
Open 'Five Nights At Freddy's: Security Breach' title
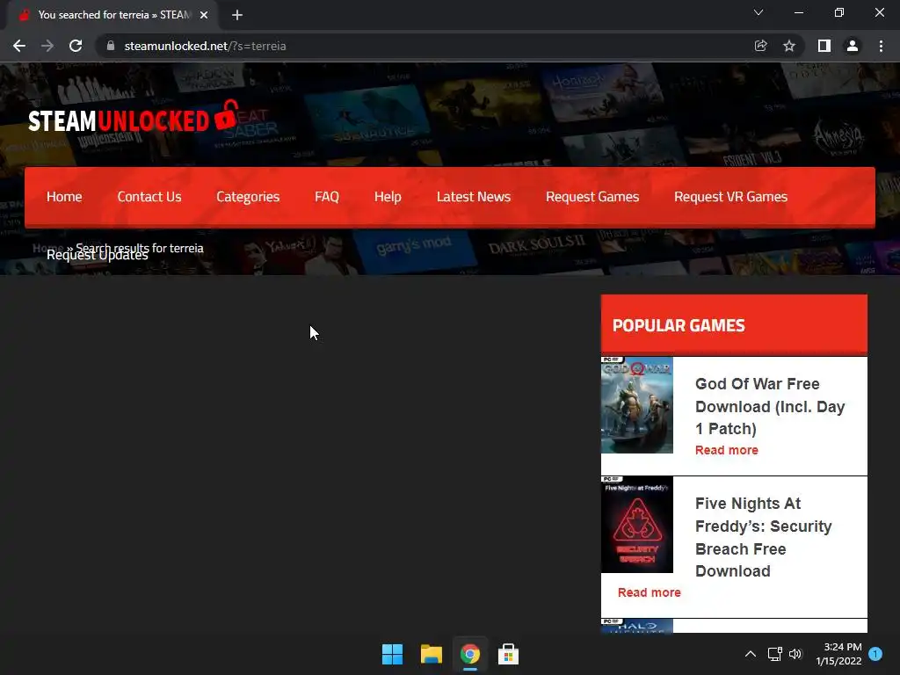(764, 537)
